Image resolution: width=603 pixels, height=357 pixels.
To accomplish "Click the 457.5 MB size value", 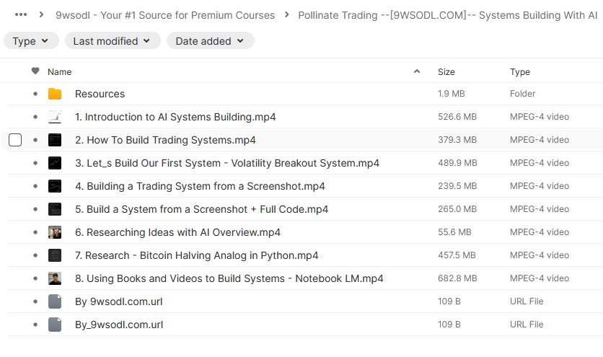I will click(x=457, y=255).
